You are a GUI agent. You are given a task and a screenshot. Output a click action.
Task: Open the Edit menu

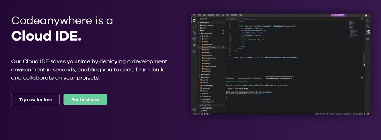(204, 15)
